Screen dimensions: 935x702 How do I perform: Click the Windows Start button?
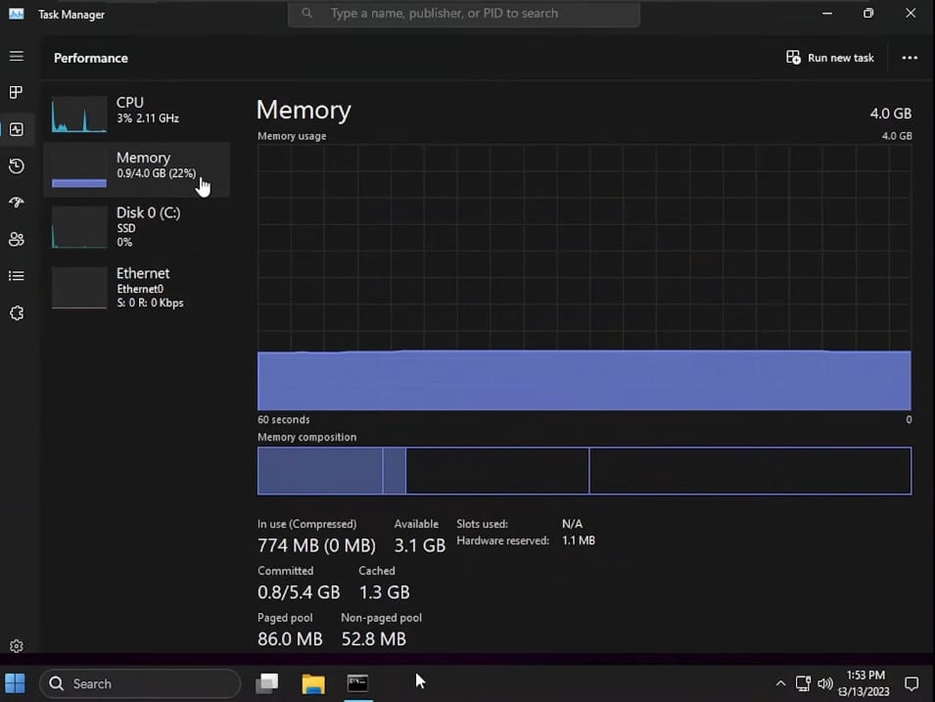(x=15, y=682)
